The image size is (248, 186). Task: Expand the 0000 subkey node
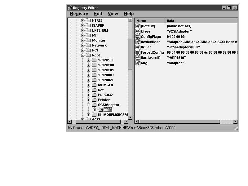coord(95,110)
